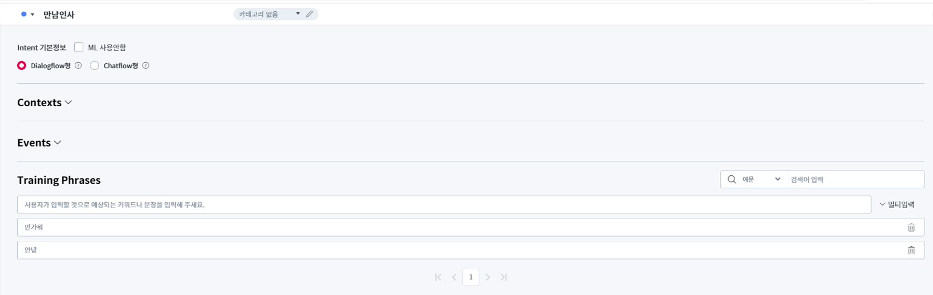Go to the first page
This screenshot has height=295, width=933.
tap(438, 277)
